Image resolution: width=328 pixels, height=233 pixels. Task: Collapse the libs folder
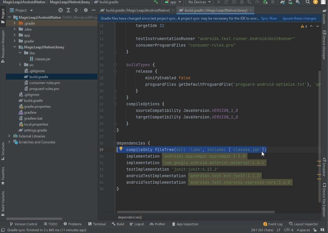coord(20,53)
